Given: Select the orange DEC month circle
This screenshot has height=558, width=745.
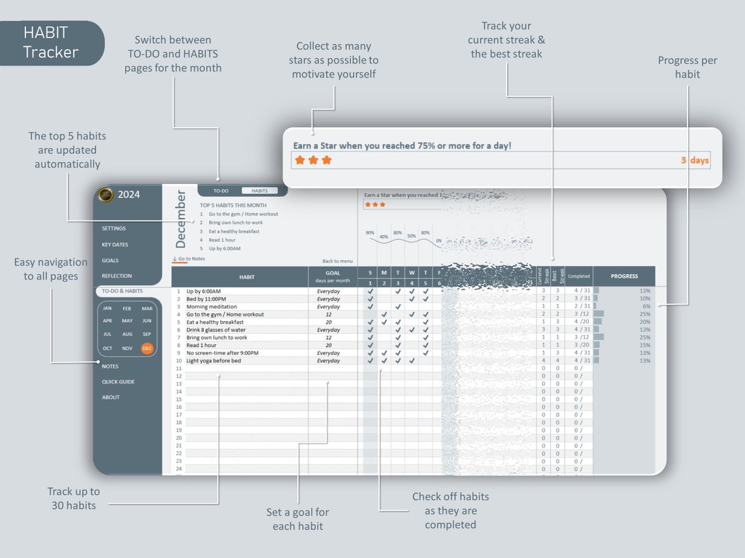Looking at the screenshot, I should pos(147,348).
